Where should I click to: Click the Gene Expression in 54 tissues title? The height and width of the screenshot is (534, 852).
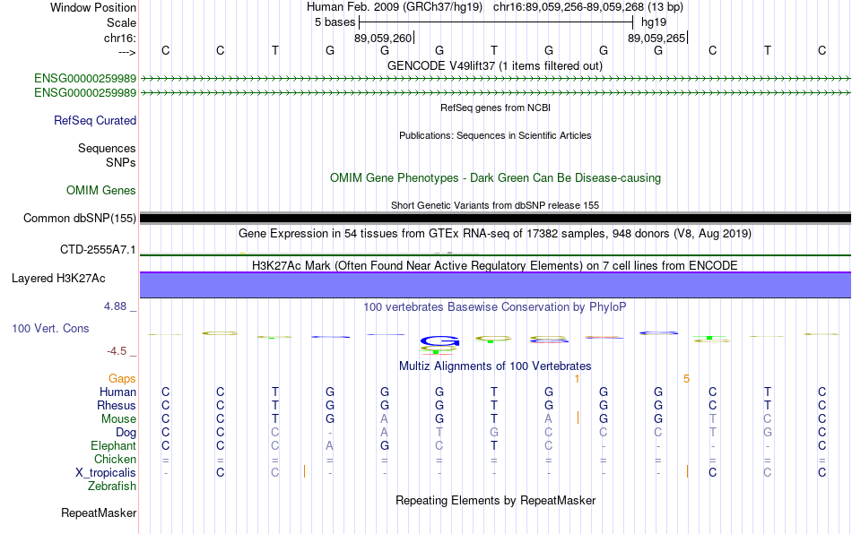(x=495, y=233)
